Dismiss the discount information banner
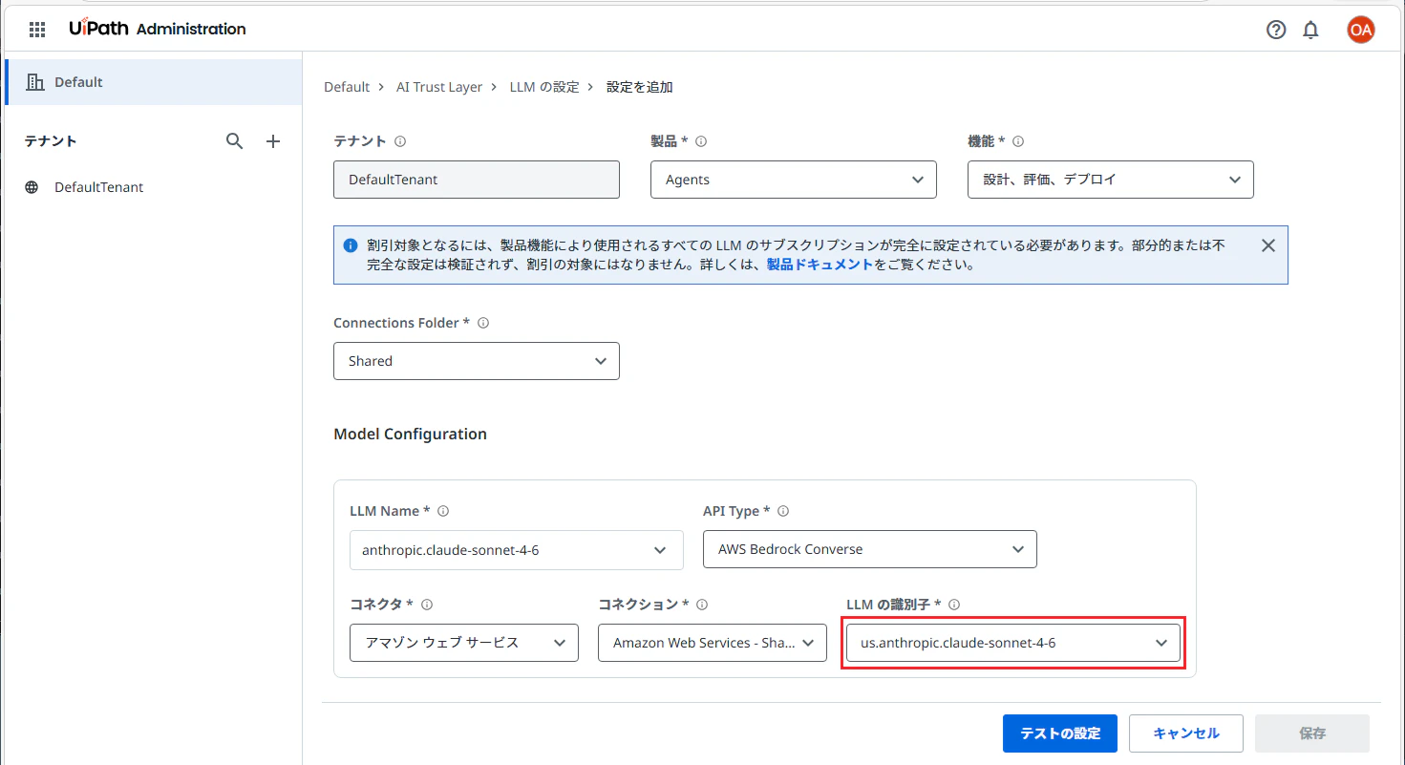The image size is (1405, 765). tap(1268, 245)
